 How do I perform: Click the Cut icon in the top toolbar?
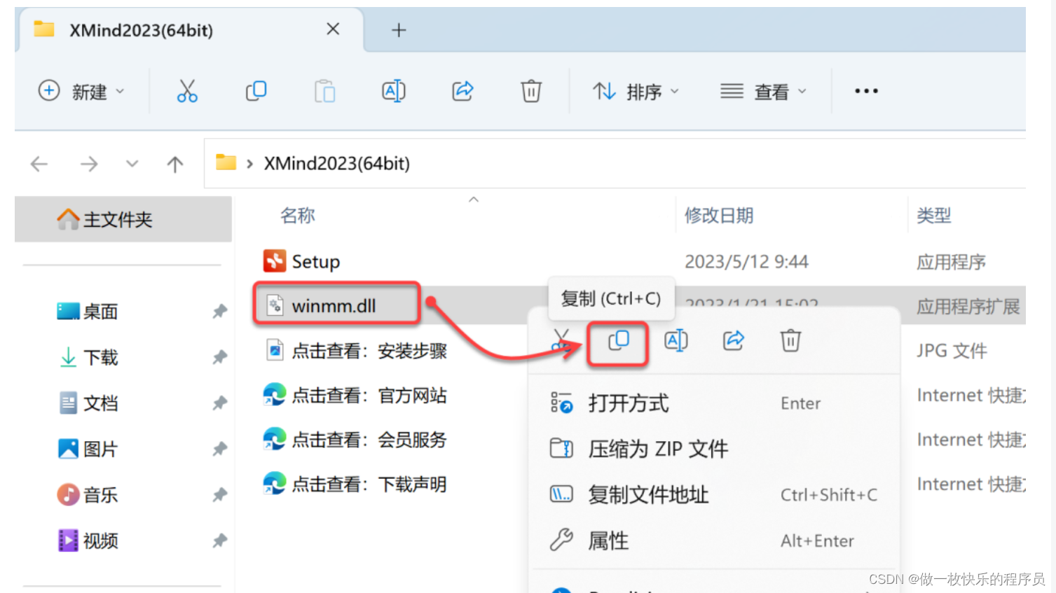click(x=187, y=91)
